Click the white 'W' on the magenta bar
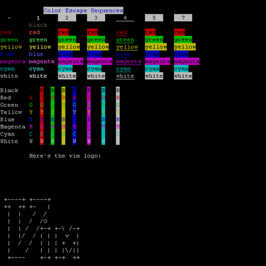Image resolution: width=266 pixels, height=266 pixels. point(89,141)
